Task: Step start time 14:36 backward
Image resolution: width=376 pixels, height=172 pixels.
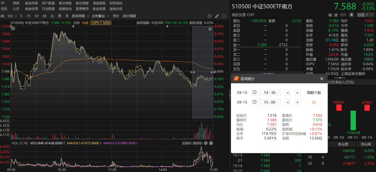Action: click(x=288, y=93)
